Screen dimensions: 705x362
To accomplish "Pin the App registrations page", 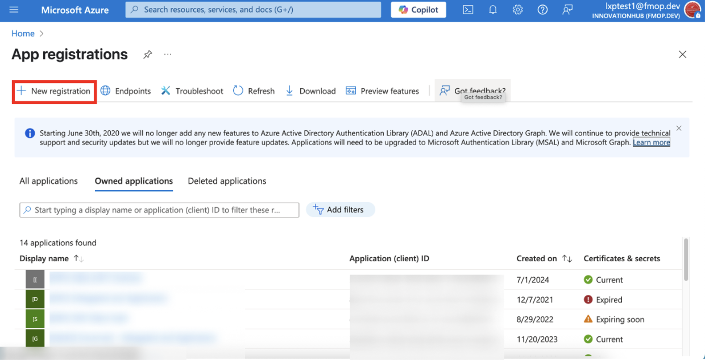I will [147, 55].
